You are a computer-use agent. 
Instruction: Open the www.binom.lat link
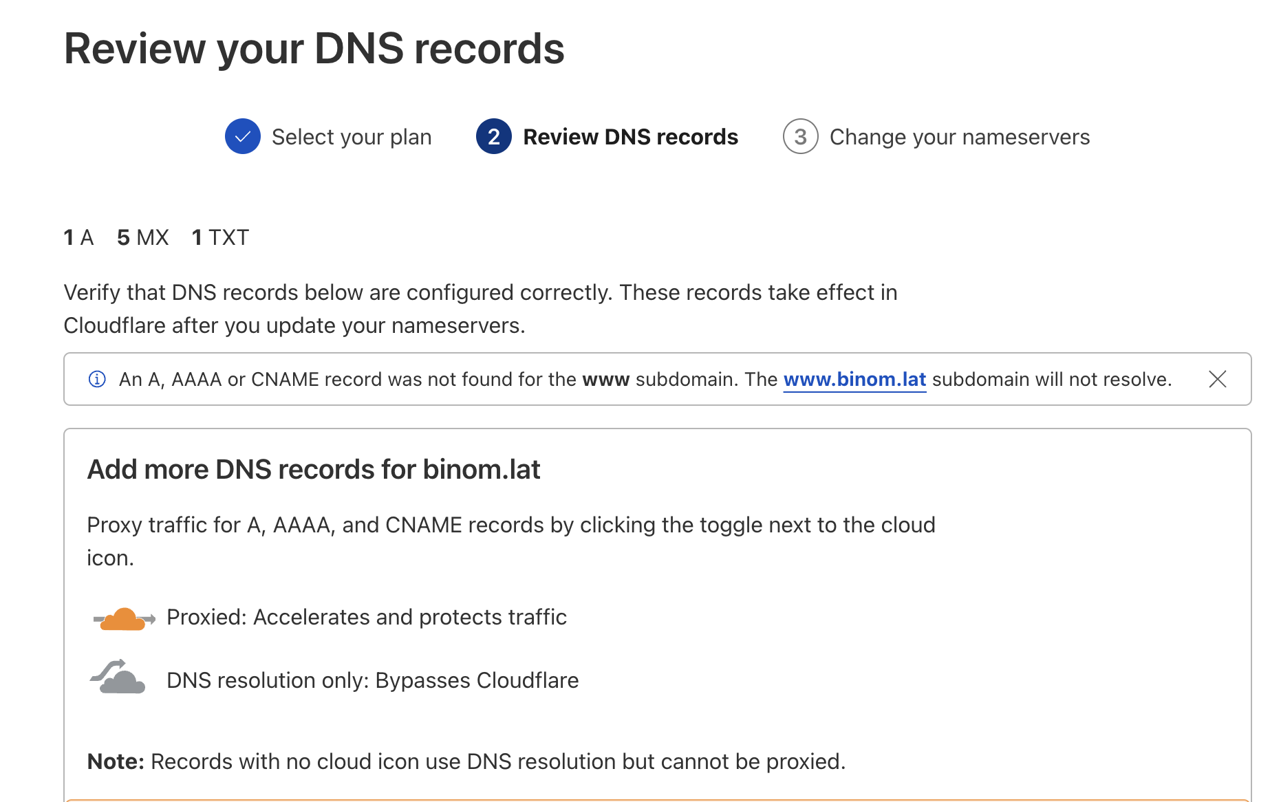(854, 379)
